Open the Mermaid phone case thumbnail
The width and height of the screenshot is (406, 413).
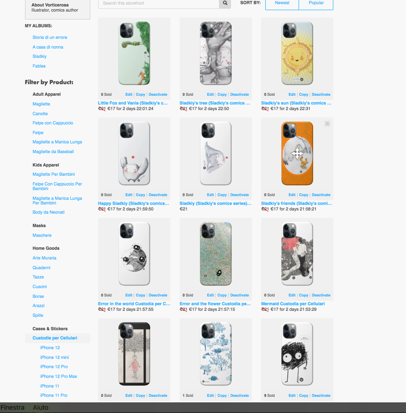[x=297, y=254]
